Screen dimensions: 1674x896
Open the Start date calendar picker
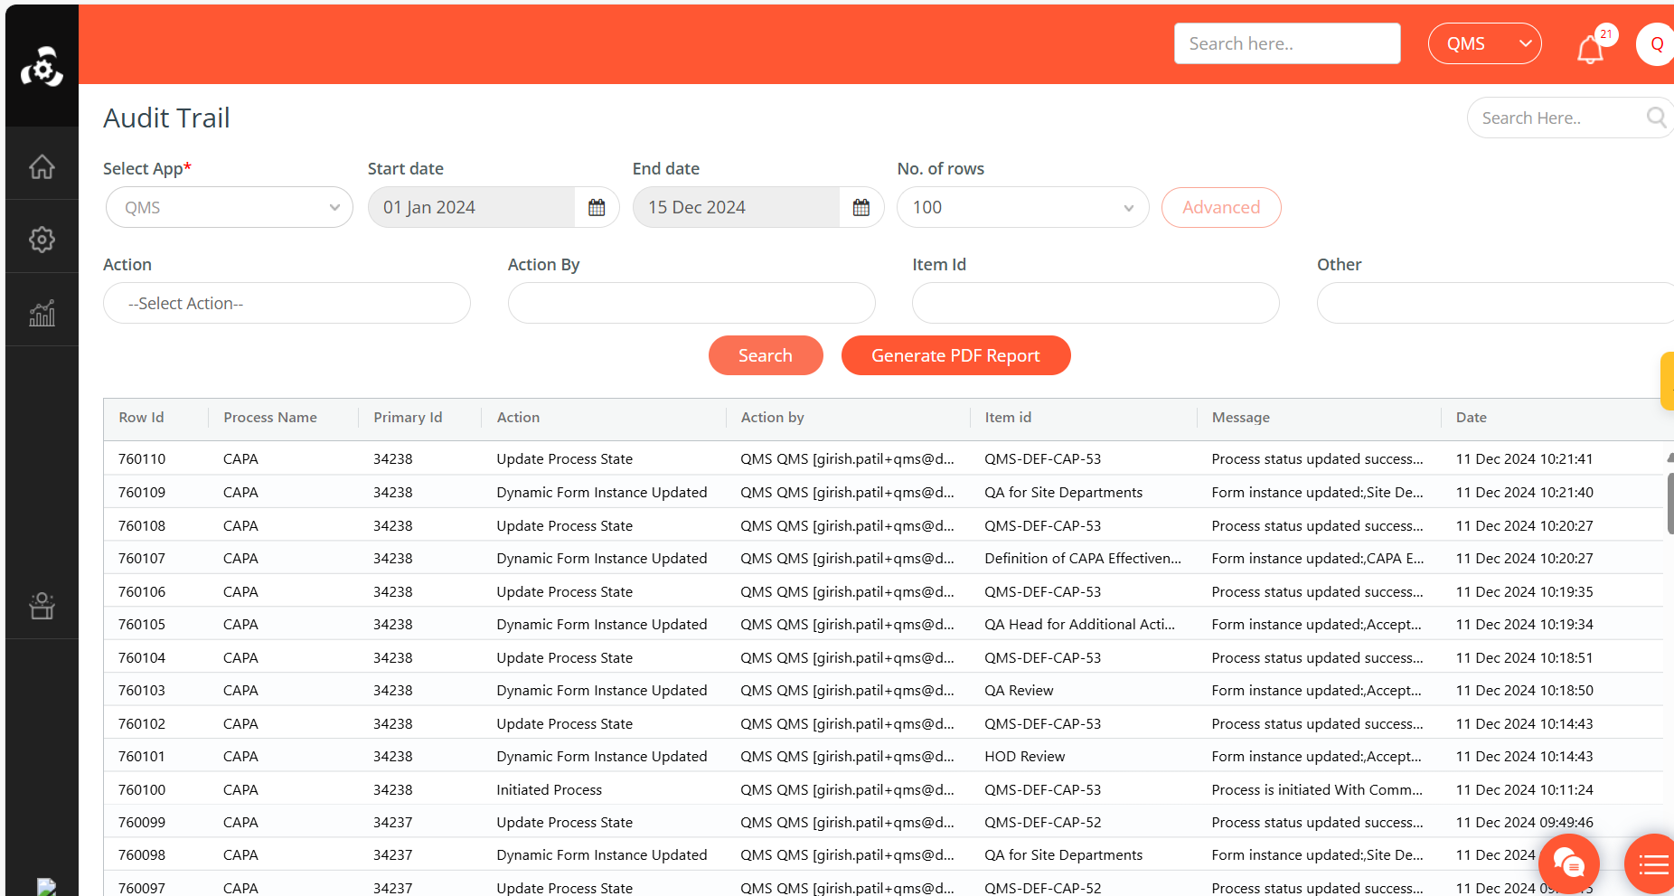(x=597, y=208)
